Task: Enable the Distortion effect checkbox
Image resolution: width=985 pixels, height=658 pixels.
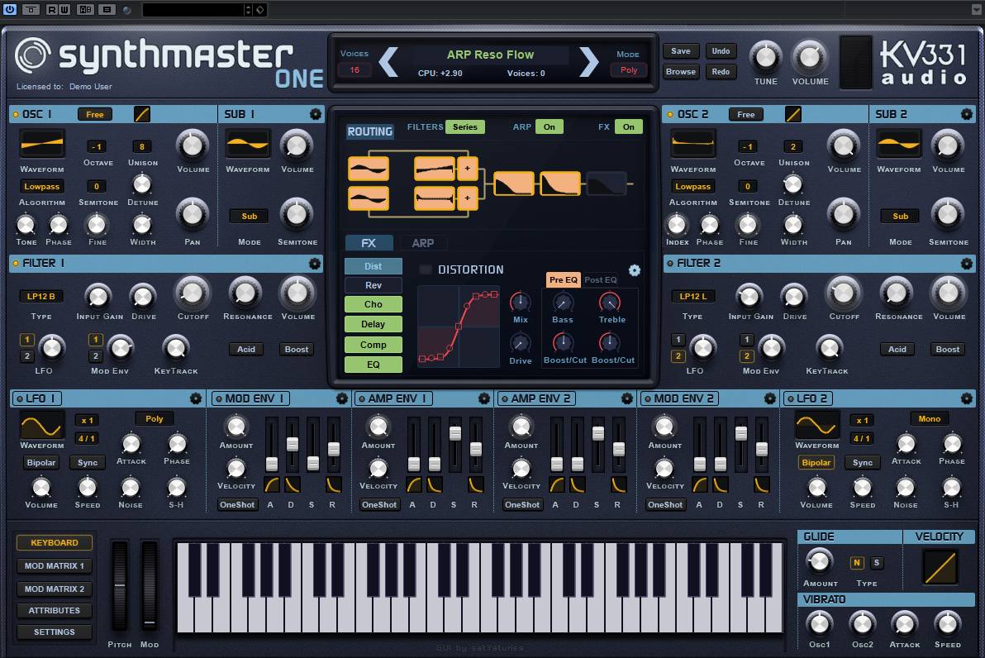Action: point(426,269)
